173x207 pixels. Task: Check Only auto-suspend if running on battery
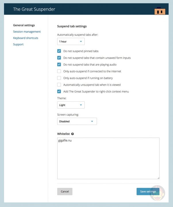point(59,78)
